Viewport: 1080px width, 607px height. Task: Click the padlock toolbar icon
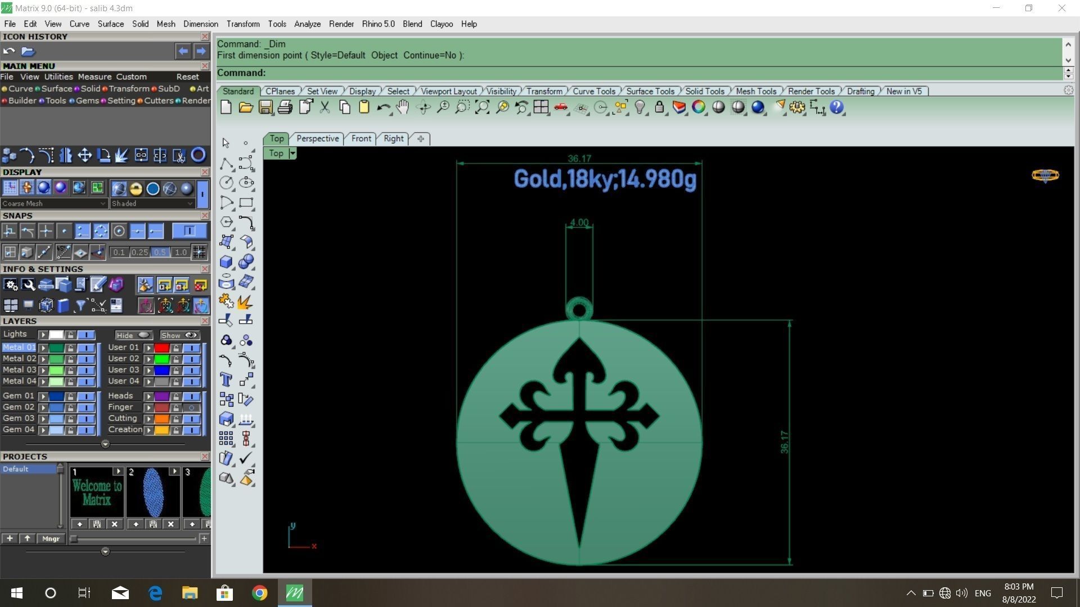pos(659,107)
